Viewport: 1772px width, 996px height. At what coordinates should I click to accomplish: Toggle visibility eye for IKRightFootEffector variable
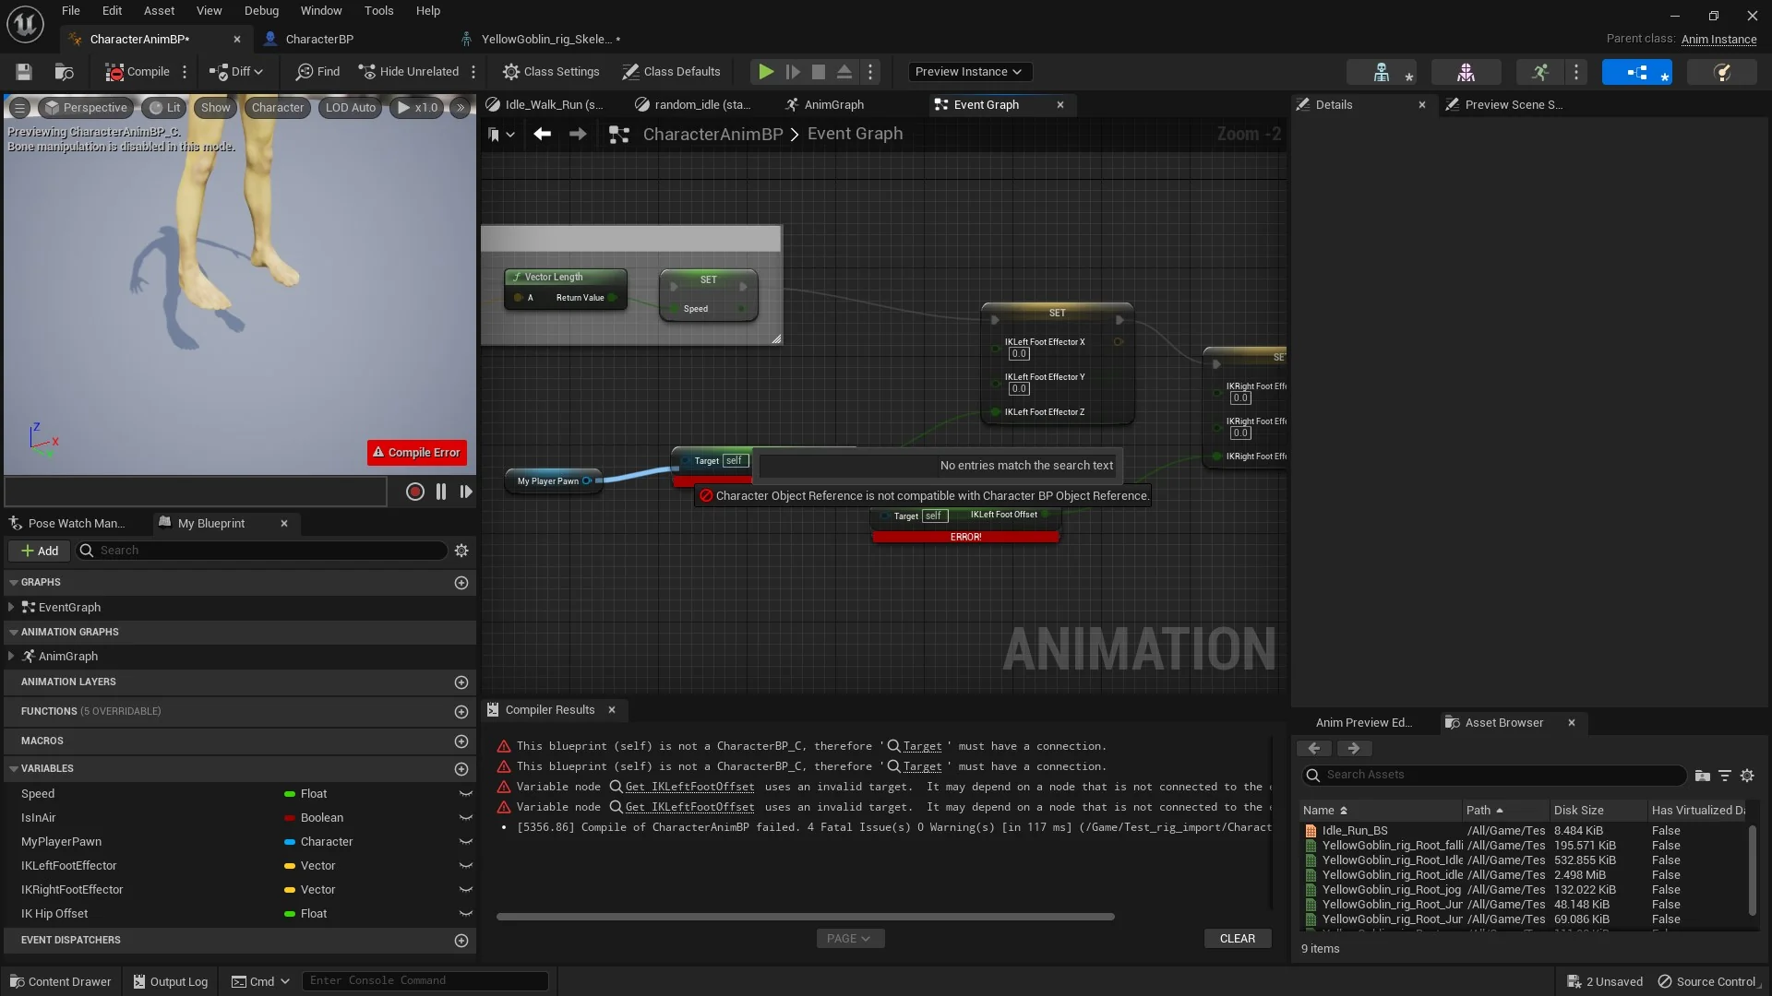[x=465, y=890]
